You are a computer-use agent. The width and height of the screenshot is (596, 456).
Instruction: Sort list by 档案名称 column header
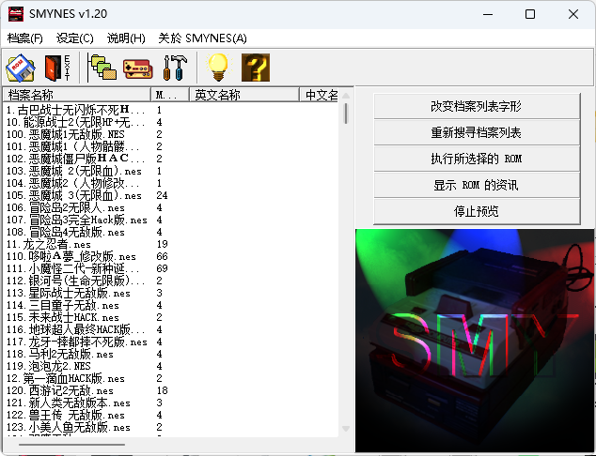click(x=77, y=95)
